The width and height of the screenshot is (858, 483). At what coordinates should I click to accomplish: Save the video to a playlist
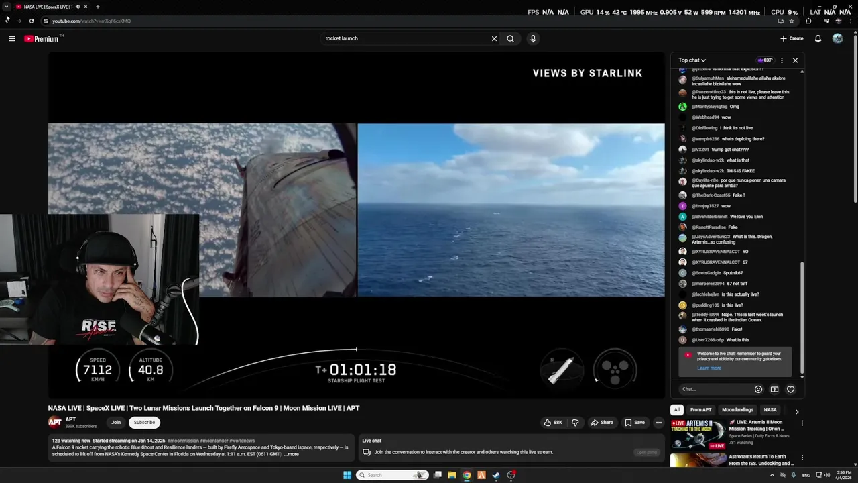(635, 423)
